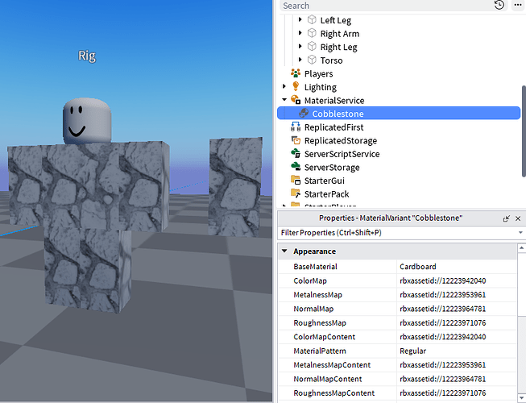The image size is (526, 403).
Task: Edit the NormalMap asset id value
Action: pyautogui.click(x=456, y=309)
